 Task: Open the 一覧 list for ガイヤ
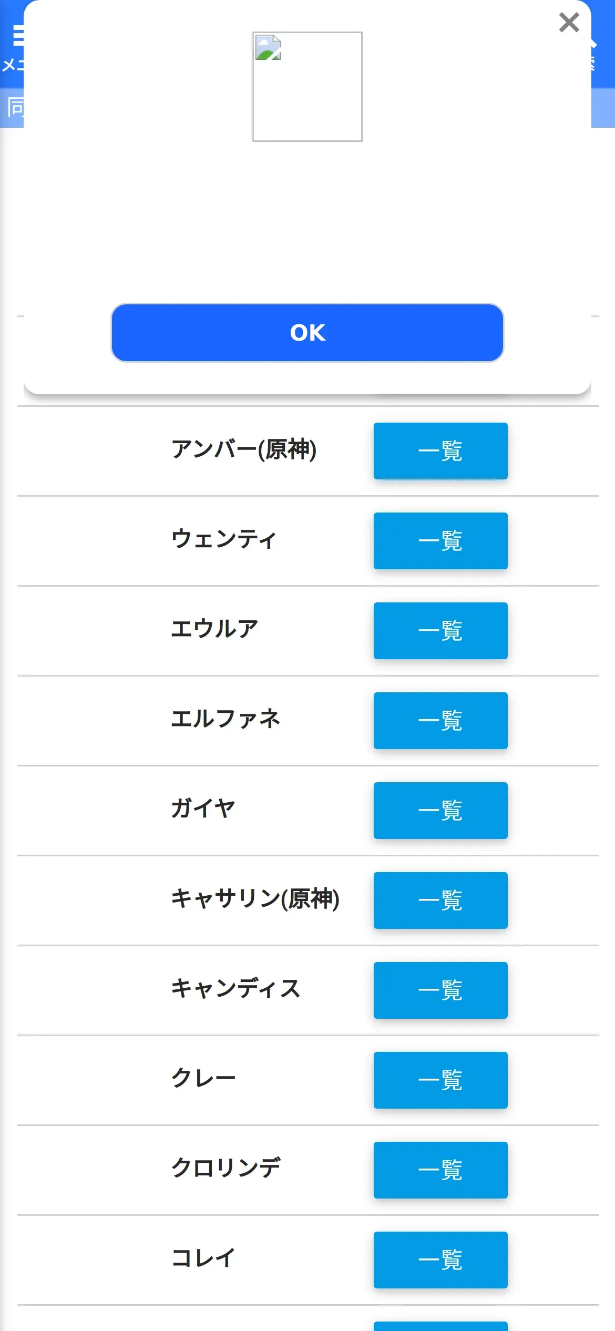click(x=440, y=811)
